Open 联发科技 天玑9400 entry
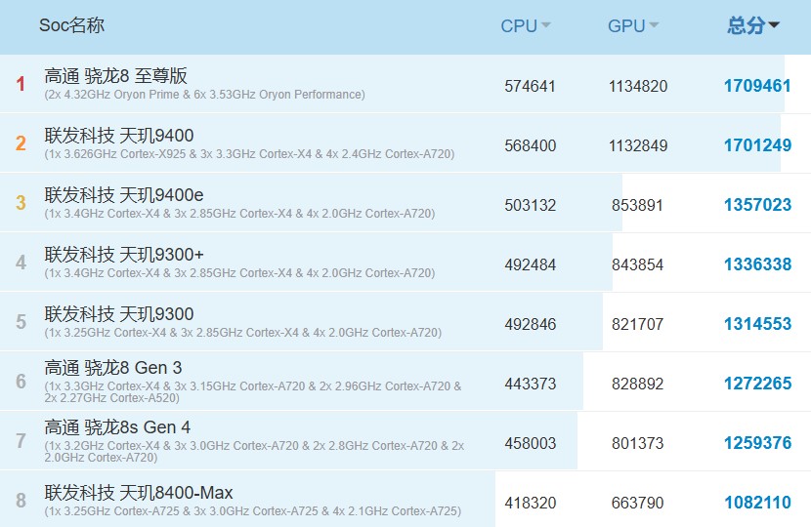Image resolution: width=811 pixels, height=527 pixels. tap(119, 136)
